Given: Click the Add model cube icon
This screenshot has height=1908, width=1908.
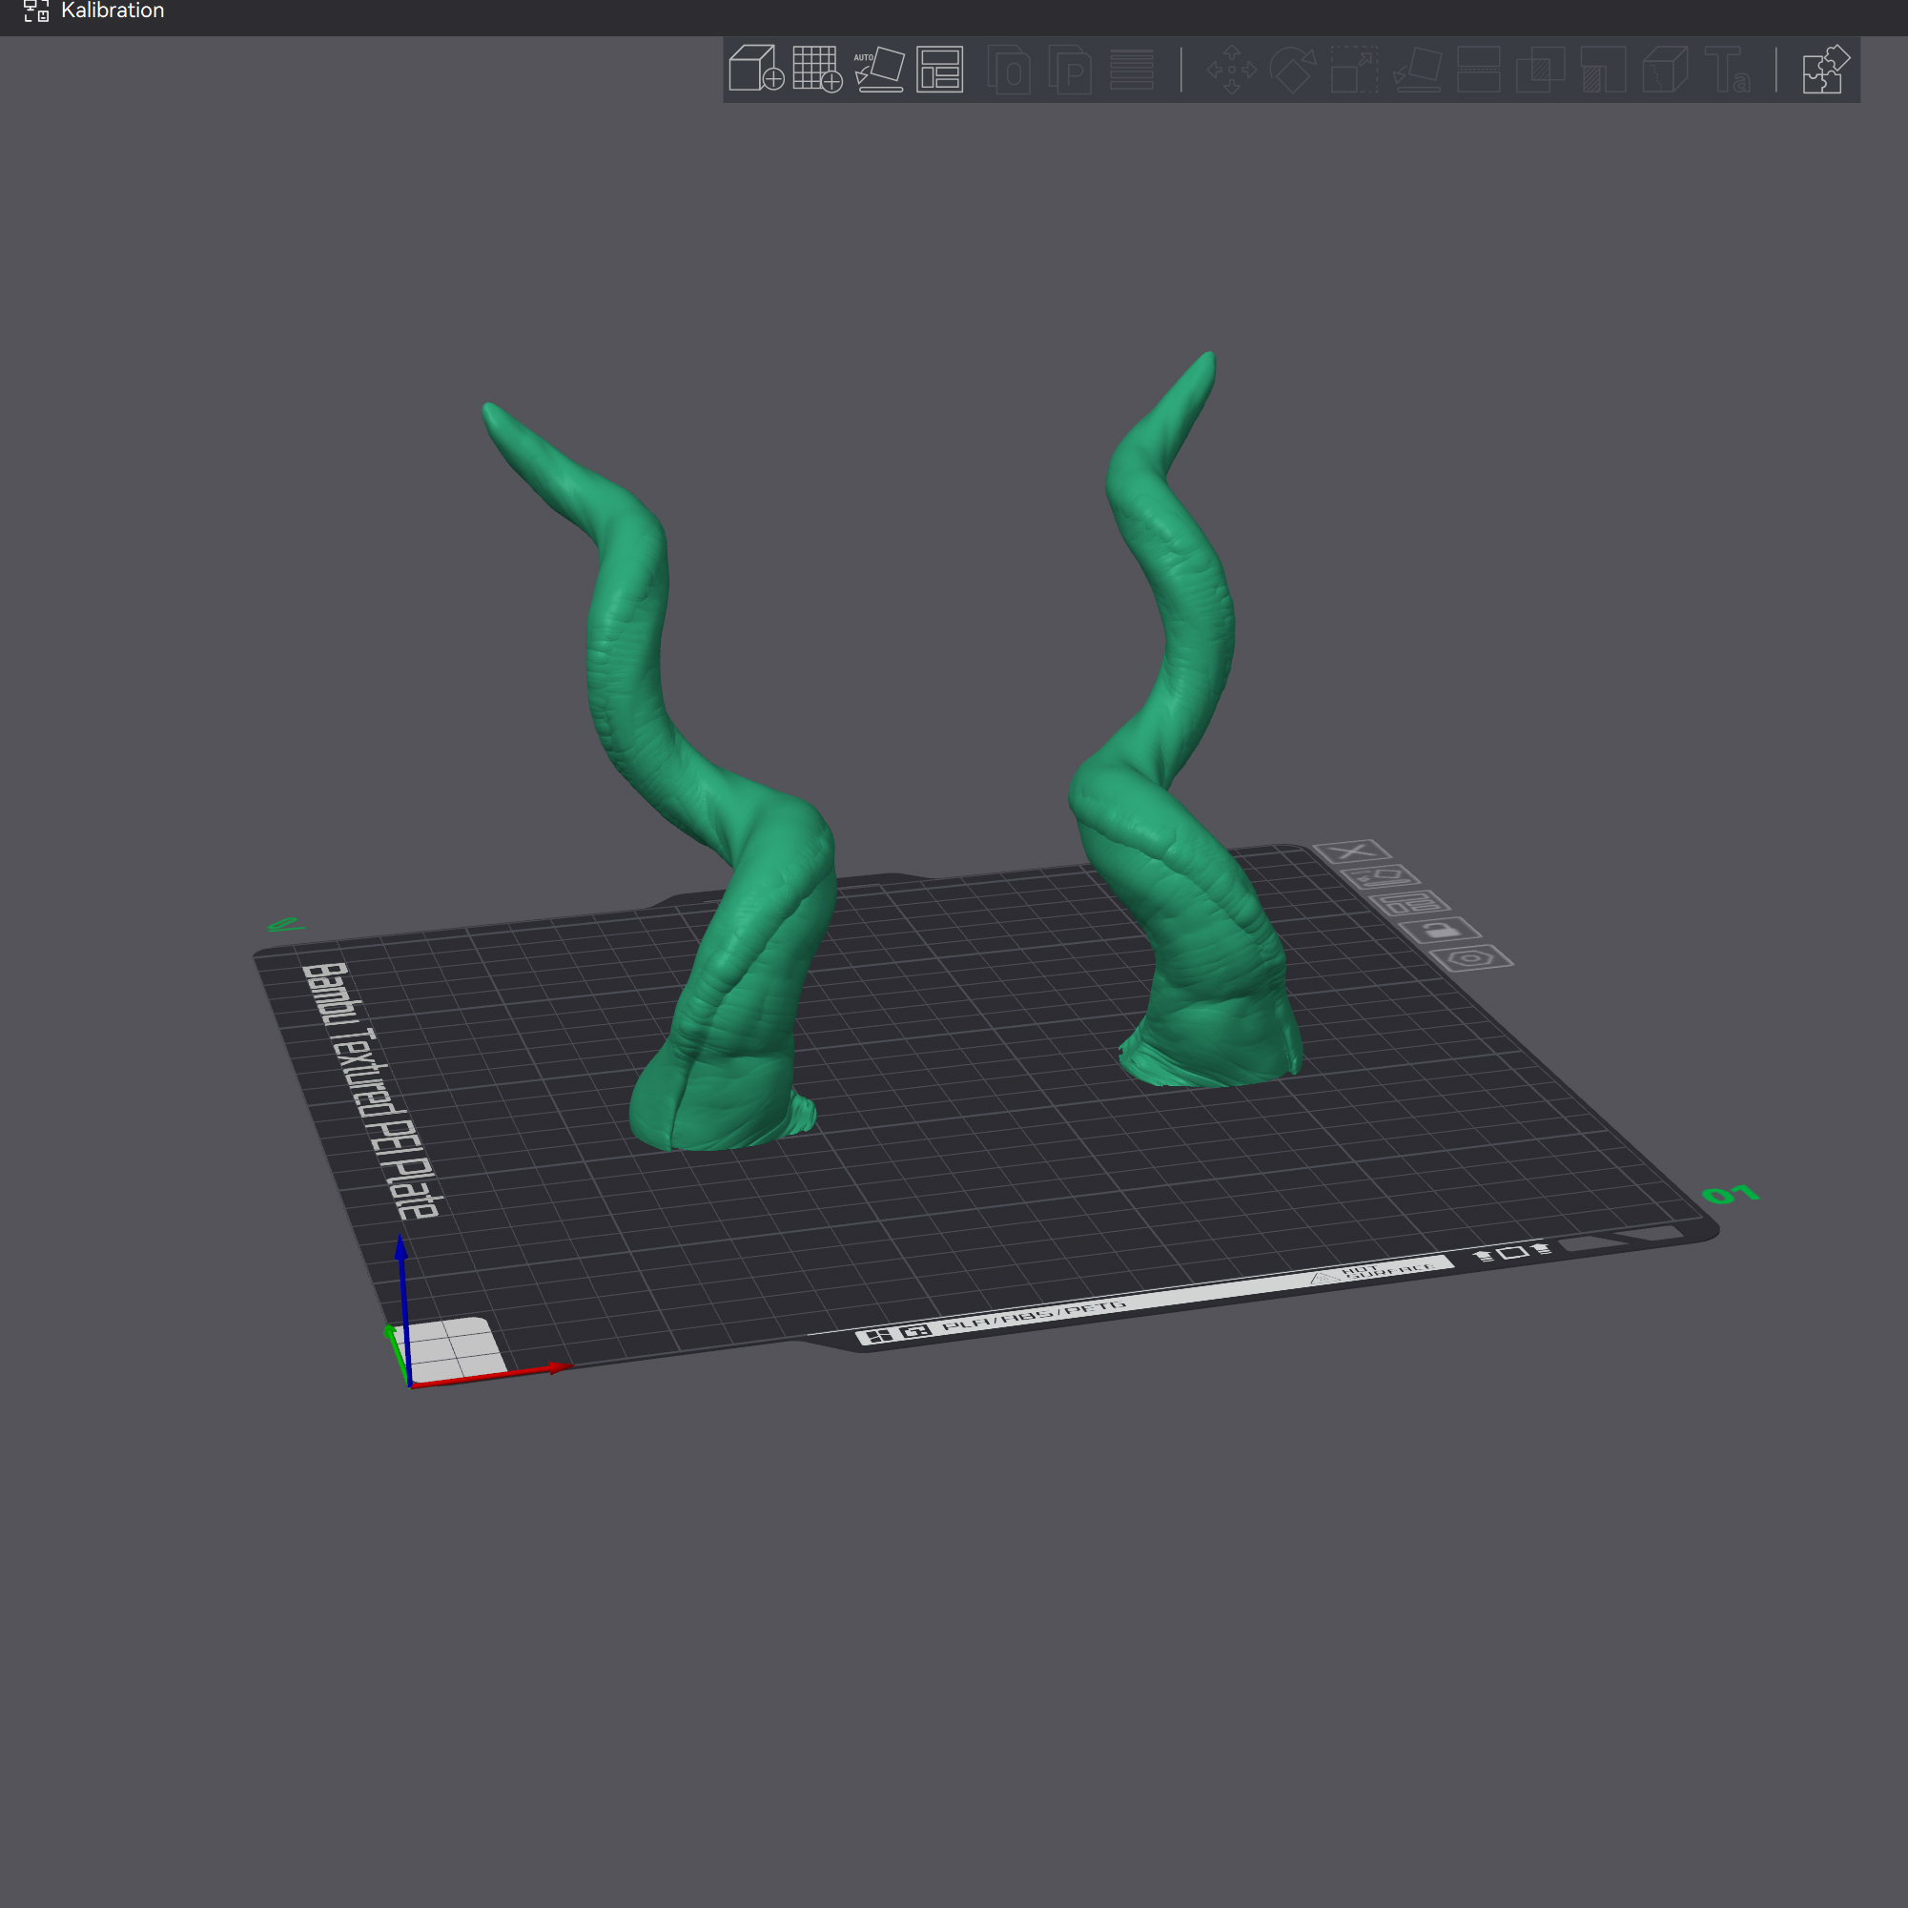Looking at the screenshot, I should point(755,69).
